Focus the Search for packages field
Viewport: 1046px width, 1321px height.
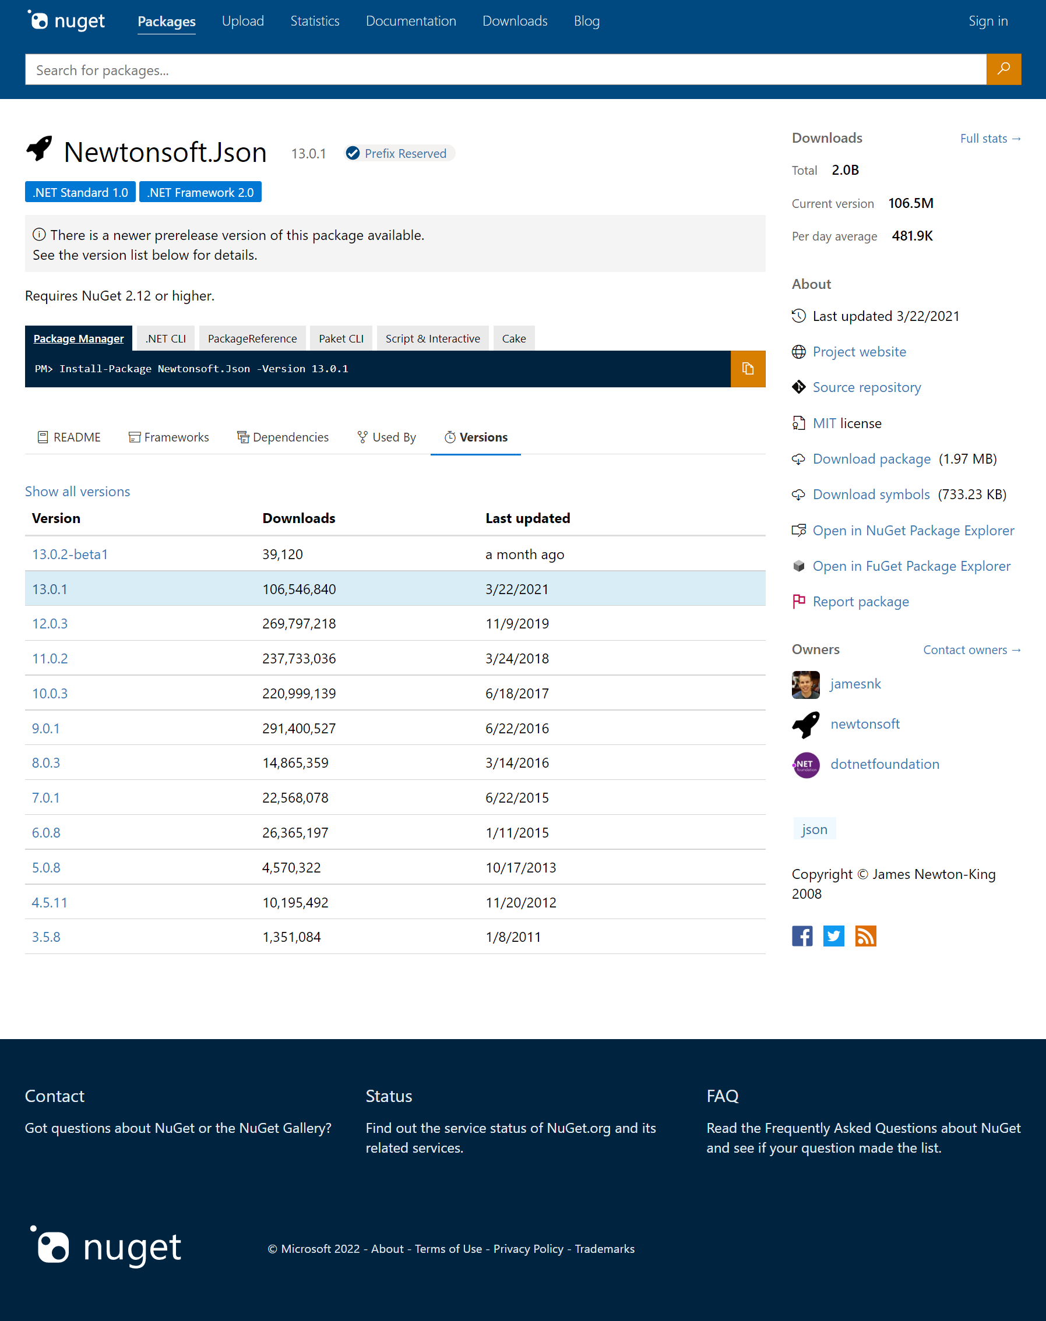point(506,69)
